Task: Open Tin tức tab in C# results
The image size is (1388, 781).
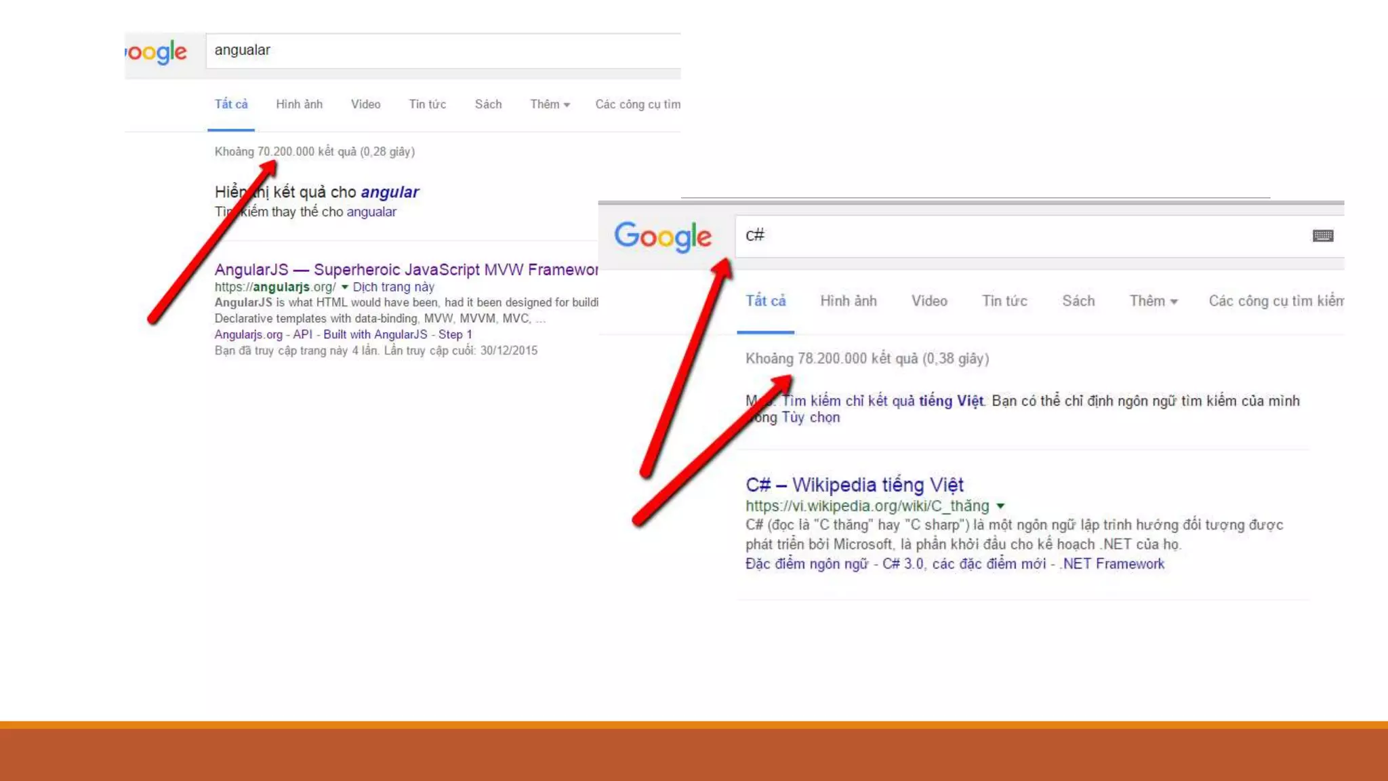Action: point(1004,301)
